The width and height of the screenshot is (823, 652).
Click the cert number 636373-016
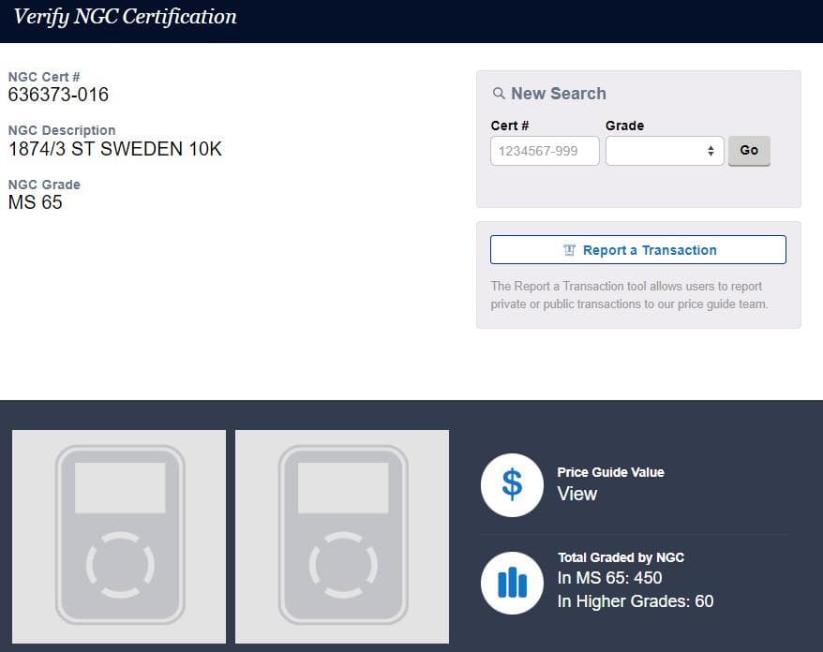[58, 95]
